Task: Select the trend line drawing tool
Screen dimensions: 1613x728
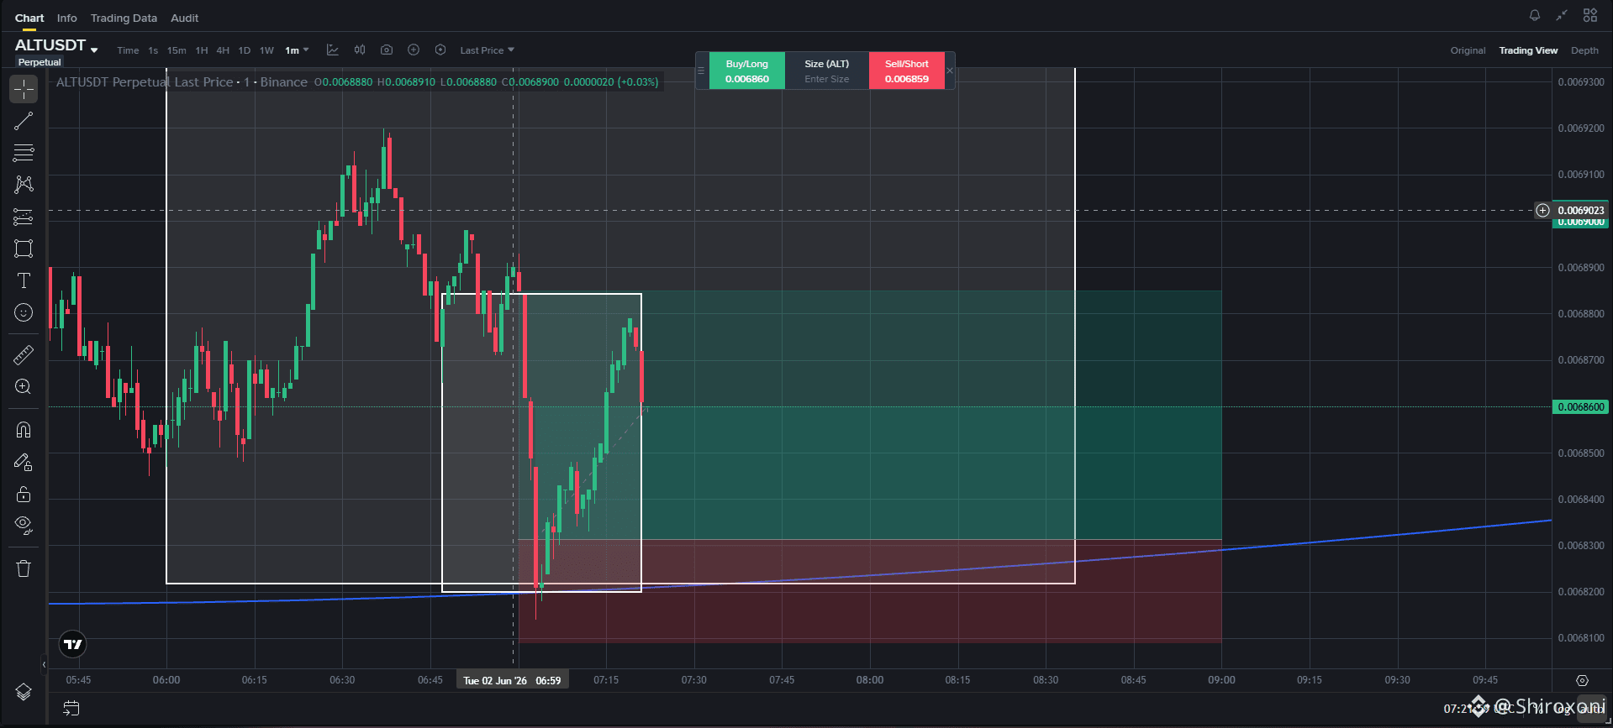Action: (24, 121)
